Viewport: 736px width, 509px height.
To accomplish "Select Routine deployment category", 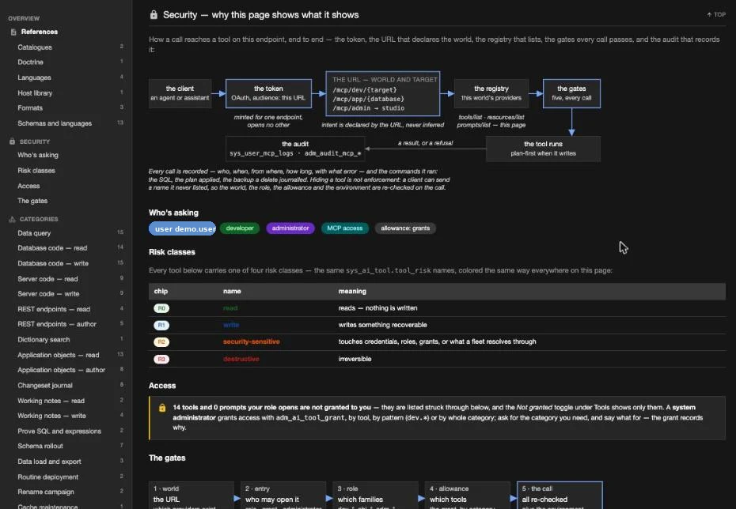I will click(x=47, y=477).
